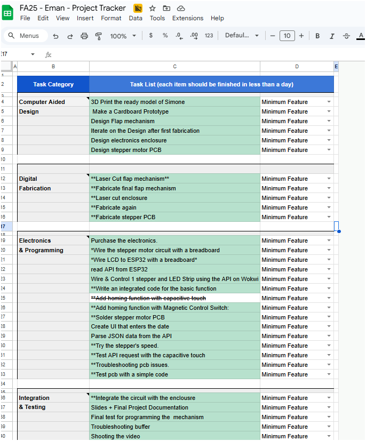Open the View menu
Screen dimensions: 366x441
[x=62, y=18]
